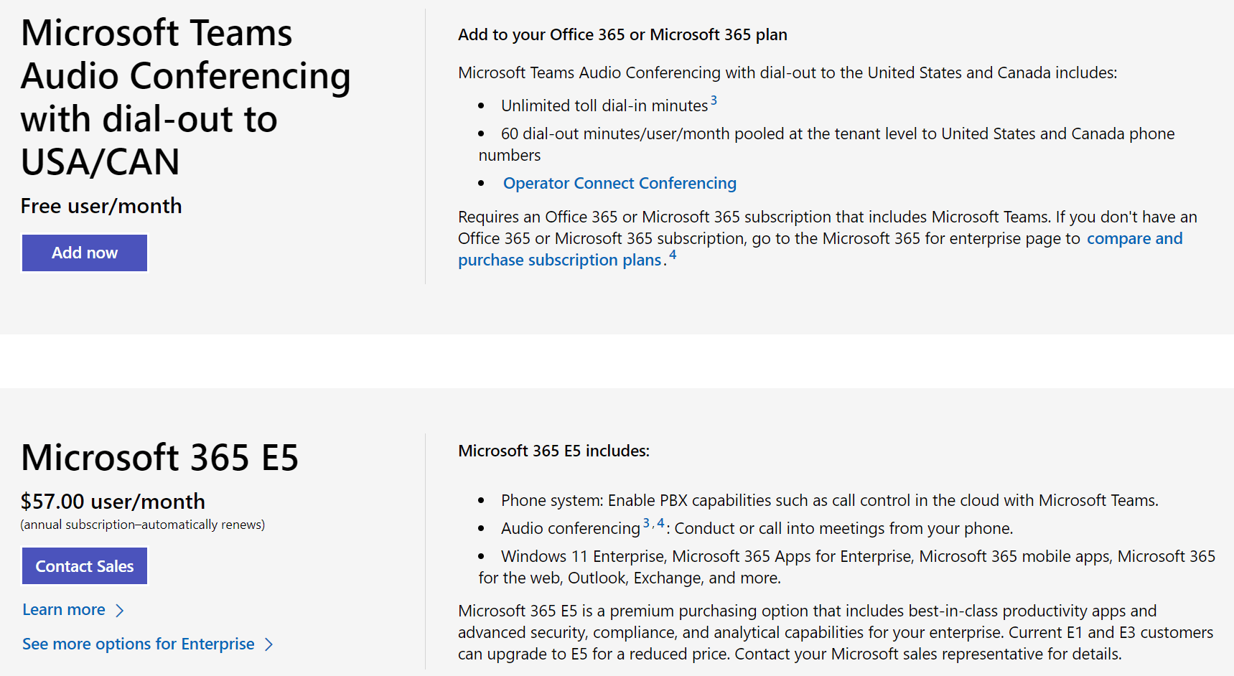Open See more options for Enterprise
The width and height of the screenshot is (1234, 676).
tap(138, 644)
